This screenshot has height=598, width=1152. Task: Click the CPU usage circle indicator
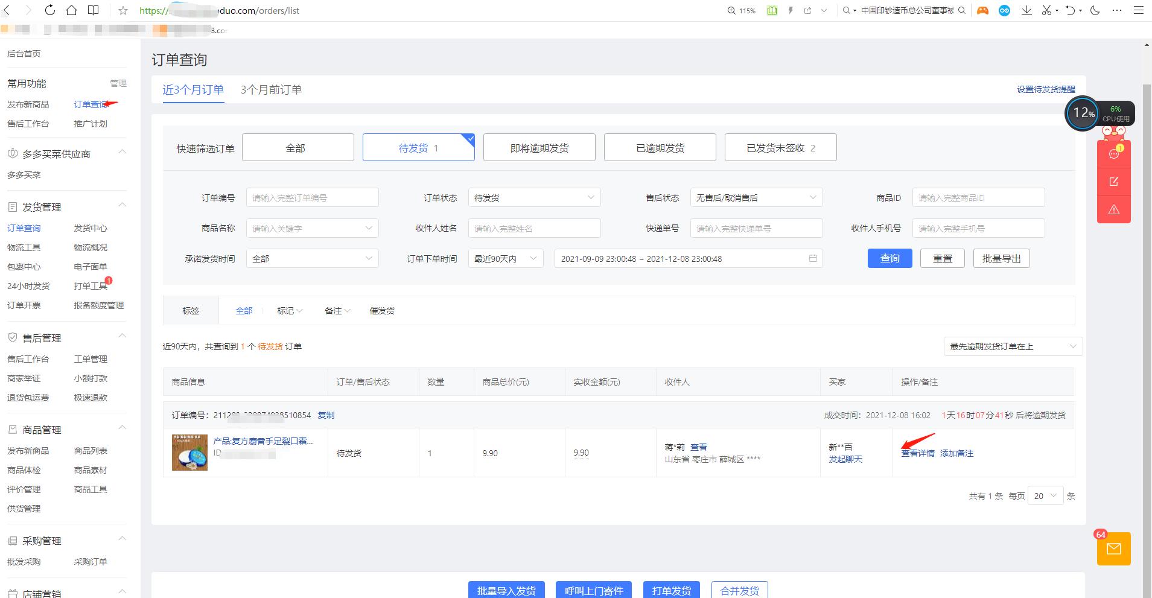click(1083, 113)
